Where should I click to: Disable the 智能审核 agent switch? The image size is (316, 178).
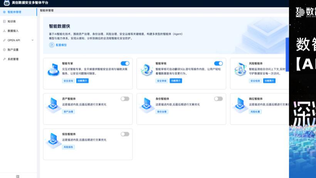pos(219,64)
